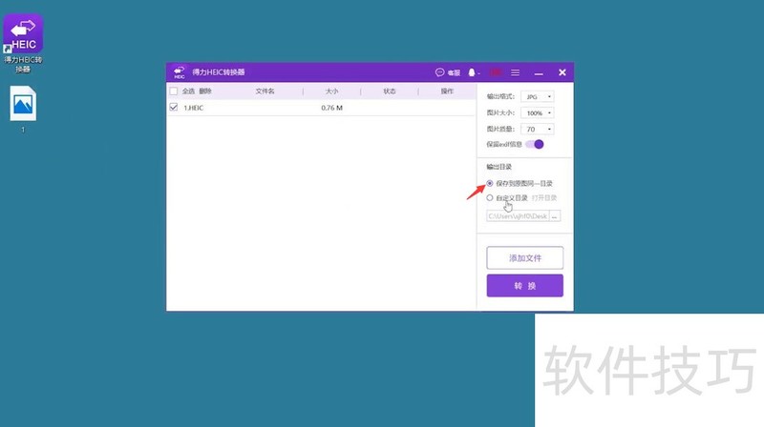
Task: Open the 图片质量 70 dropdown
Action: click(x=538, y=129)
